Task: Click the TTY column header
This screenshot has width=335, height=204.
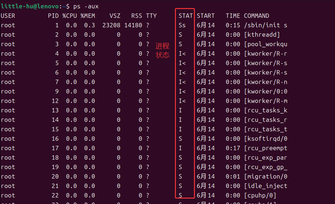Action: [x=151, y=16]
